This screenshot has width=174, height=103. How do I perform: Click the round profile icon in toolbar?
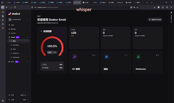pos(159,7)
